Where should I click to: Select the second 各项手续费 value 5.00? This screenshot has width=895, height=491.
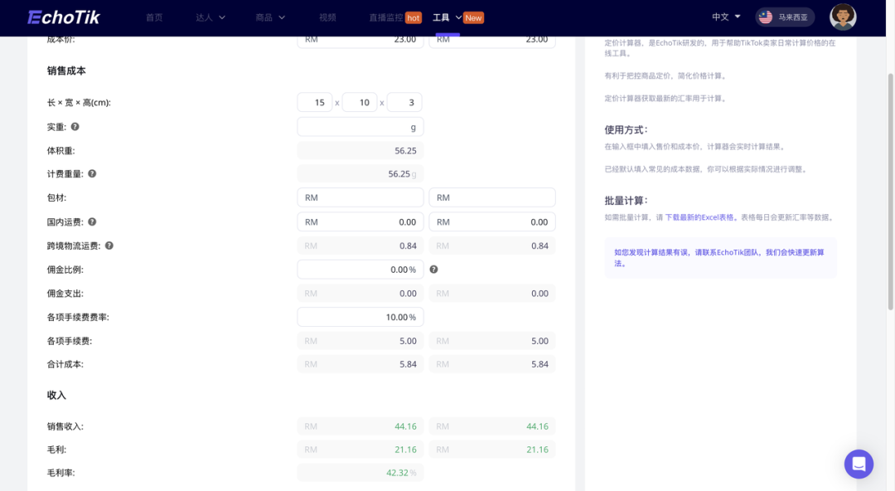pyautogui.click(x=539, y=341)
